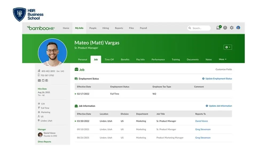The height and width of the screenshot is (167, 267).
Task: Open the Hiring menu
Action: pos(105,28)
